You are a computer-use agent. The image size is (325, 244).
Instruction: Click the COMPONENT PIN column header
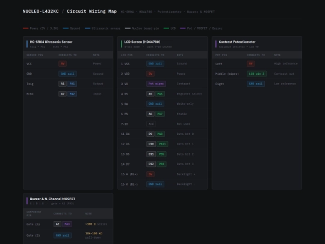[34, 213]
